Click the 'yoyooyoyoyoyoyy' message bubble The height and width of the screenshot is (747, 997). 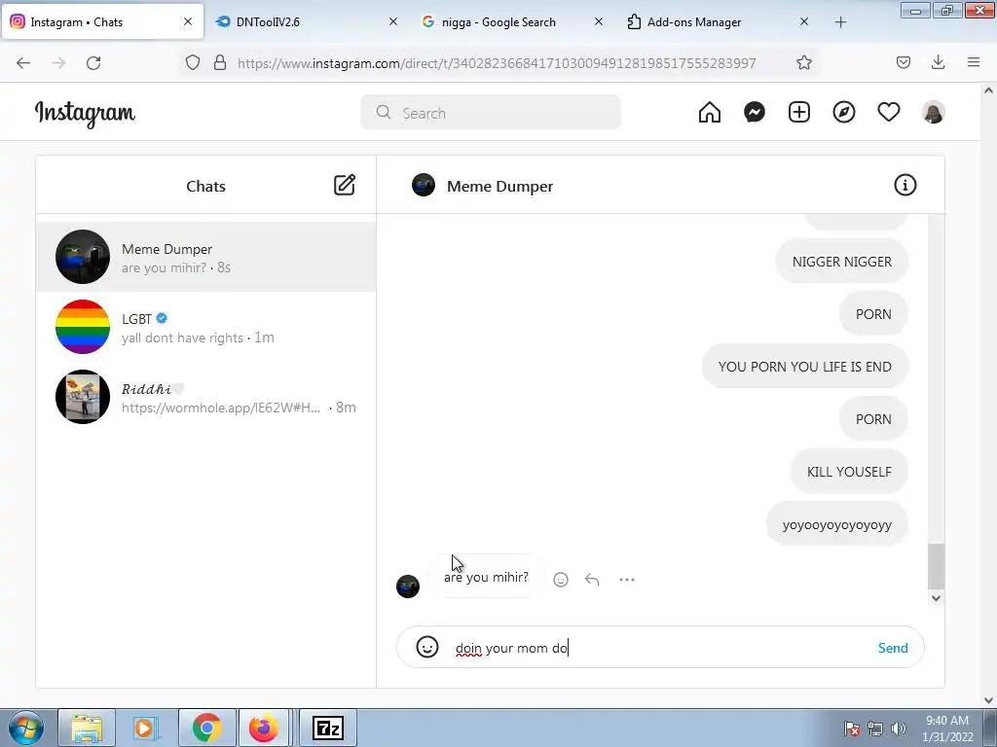tap(836, 524)
